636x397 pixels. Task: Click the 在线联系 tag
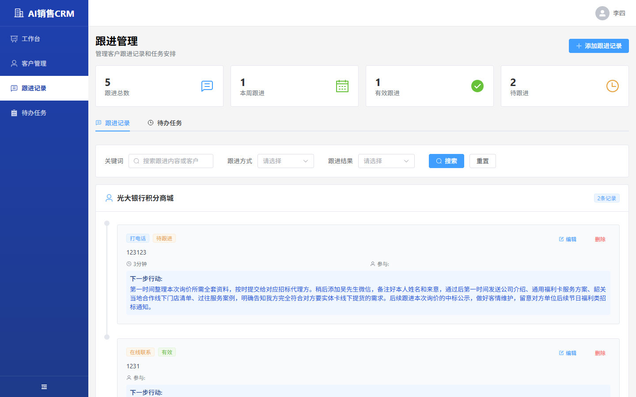(140, 352)
